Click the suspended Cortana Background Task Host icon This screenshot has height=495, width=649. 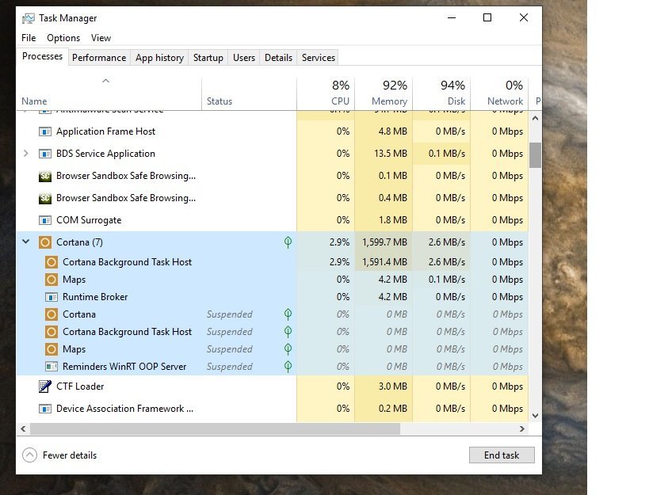pyautogui.click(x=52, y=332)
